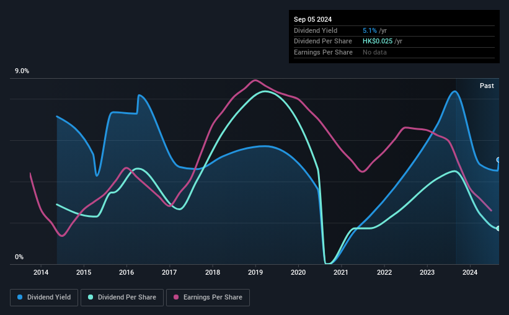Viewport: 509px width, 315px height.
Task: Click the 0% y-axis label
Action: 19,257
